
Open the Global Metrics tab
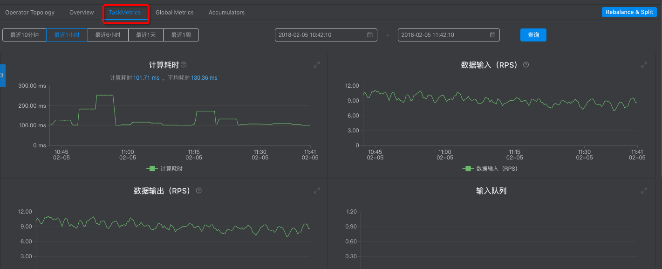pyautogui.click(x=174, y=13)
